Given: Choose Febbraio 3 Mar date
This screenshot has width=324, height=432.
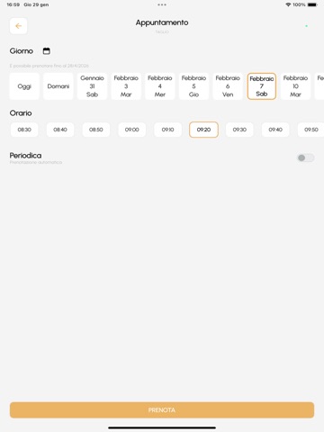Looking at the screenshot, I should [126, 86].
